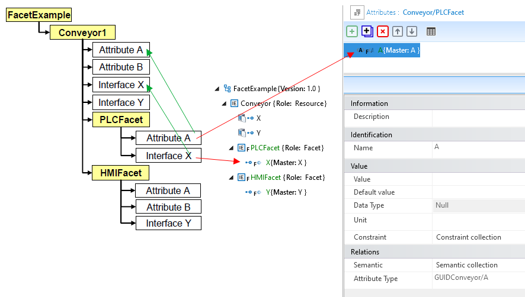Collapse the PLCFacet tree node
Viewport: 525px width, 297px height.
point(231,148)
